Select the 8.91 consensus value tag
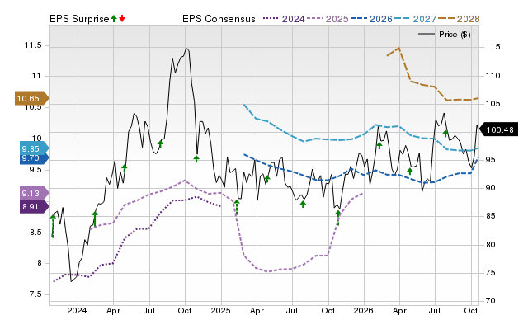 click(34, 207)
